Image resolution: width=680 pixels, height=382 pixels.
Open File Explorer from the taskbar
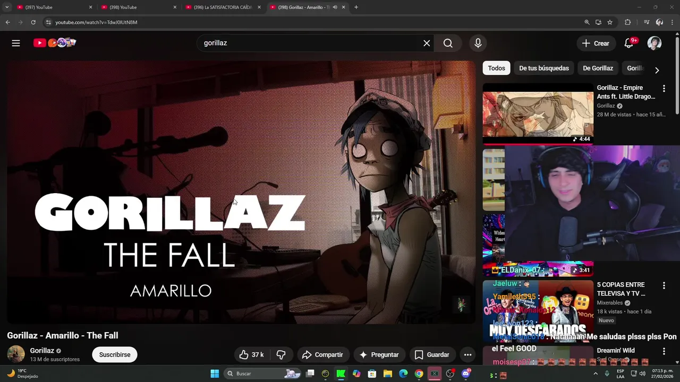point(388,374)
